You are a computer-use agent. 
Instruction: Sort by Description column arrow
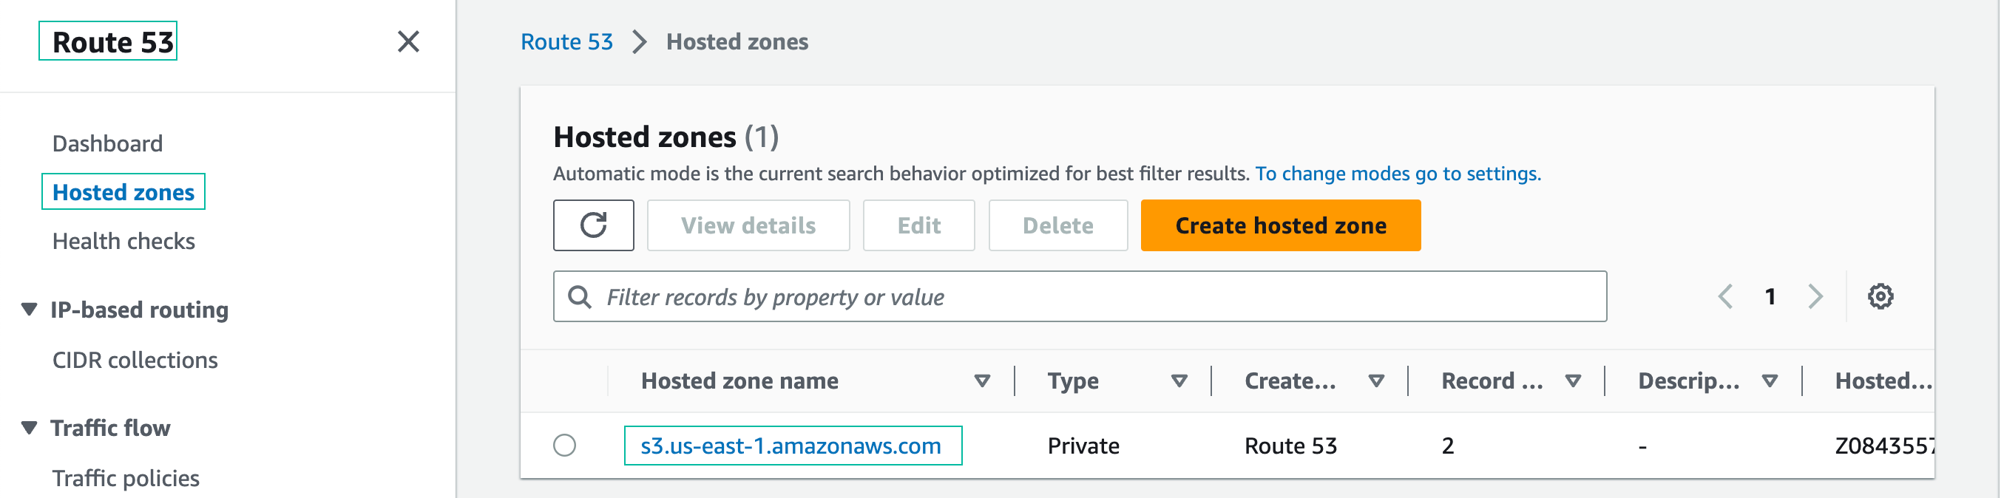1769,381
